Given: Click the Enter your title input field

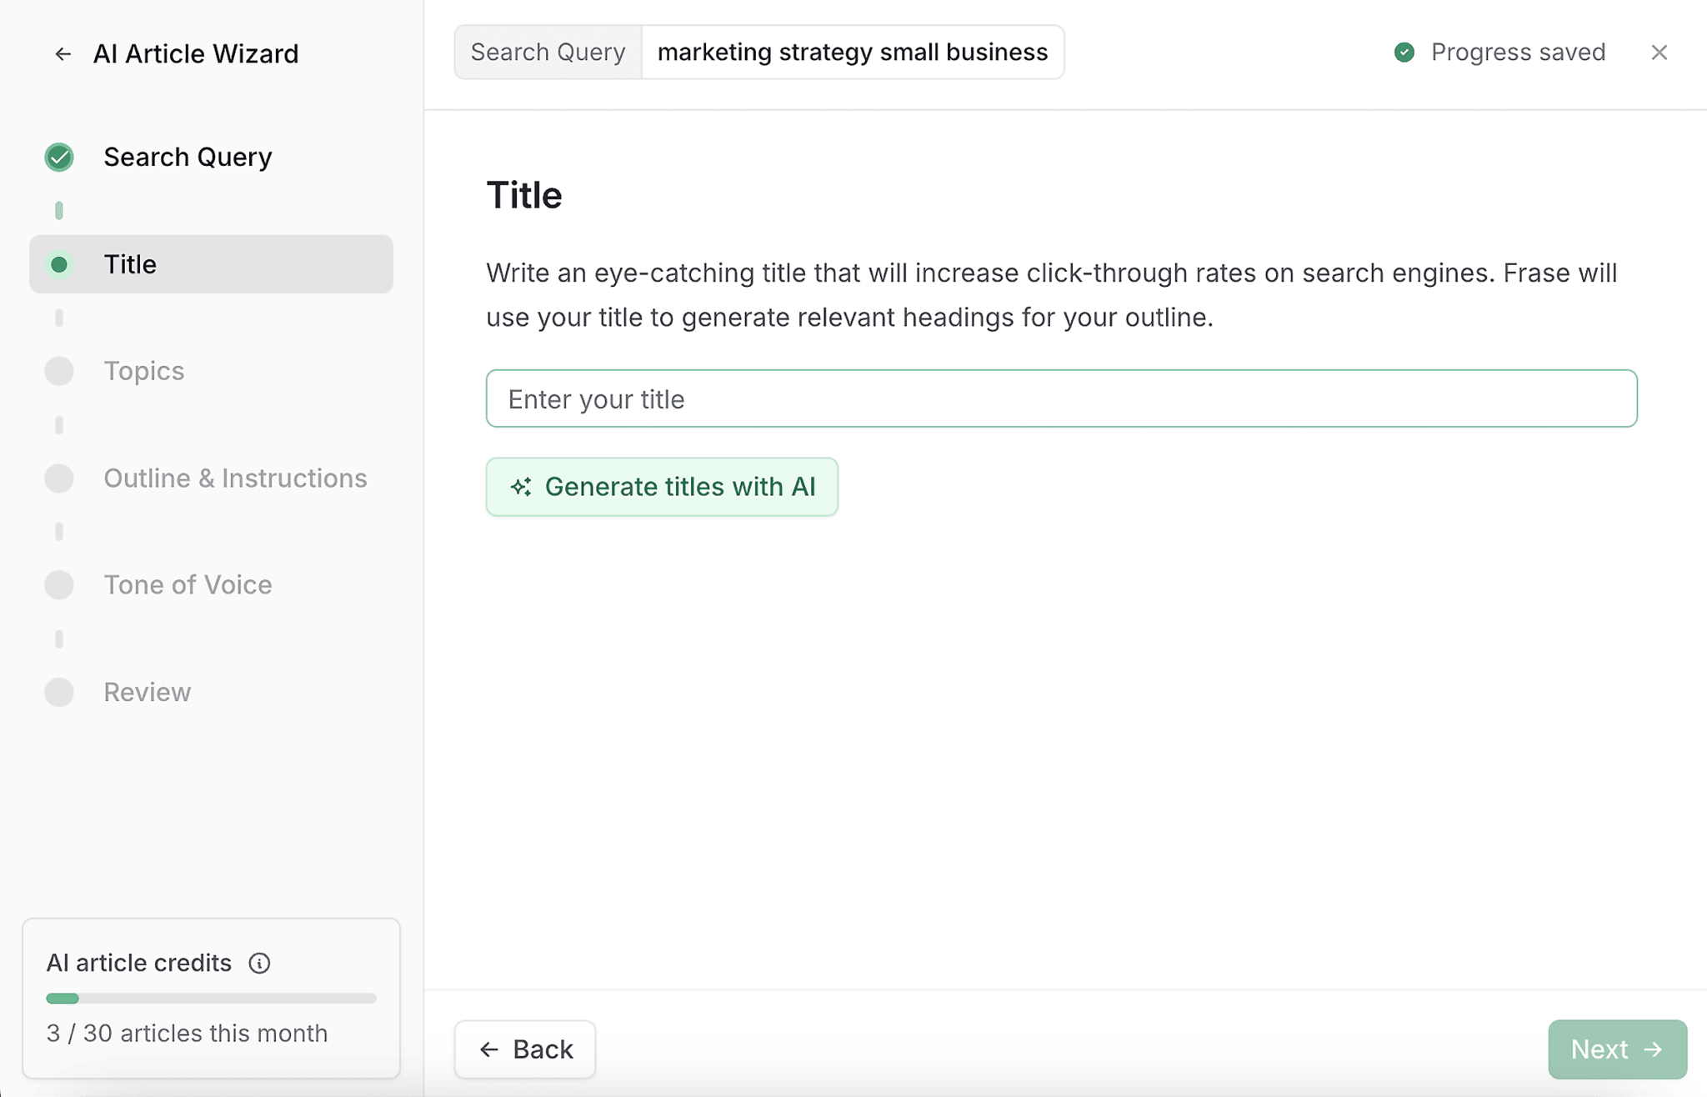Looking at the screenshot, I should coord(1061,398).
